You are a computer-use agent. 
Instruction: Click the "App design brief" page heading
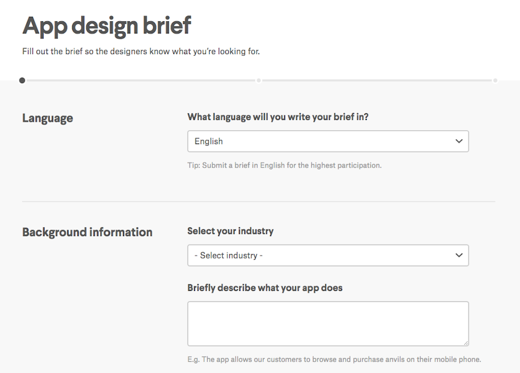(x=107, y=26)
